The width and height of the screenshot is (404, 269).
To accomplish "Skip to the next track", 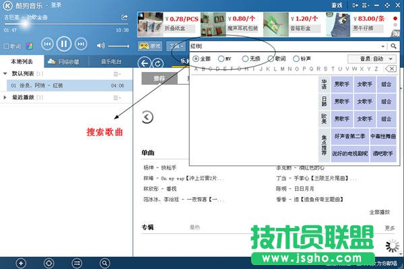I will (81, 44).
